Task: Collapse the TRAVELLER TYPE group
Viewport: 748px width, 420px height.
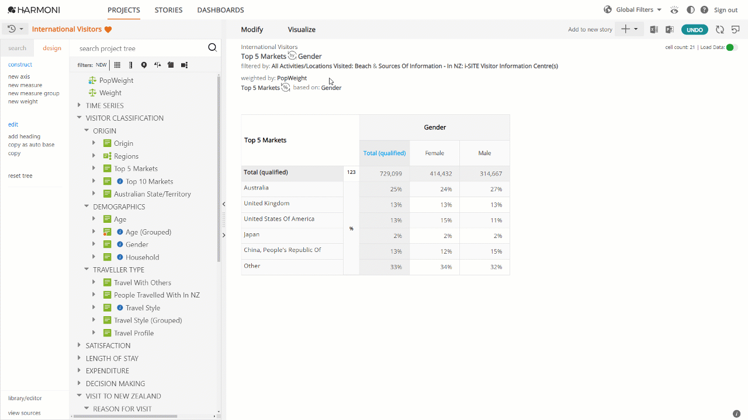Action: [x=86, y=269]
